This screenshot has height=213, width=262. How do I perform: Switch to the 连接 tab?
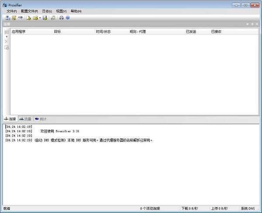click(10, 119)
